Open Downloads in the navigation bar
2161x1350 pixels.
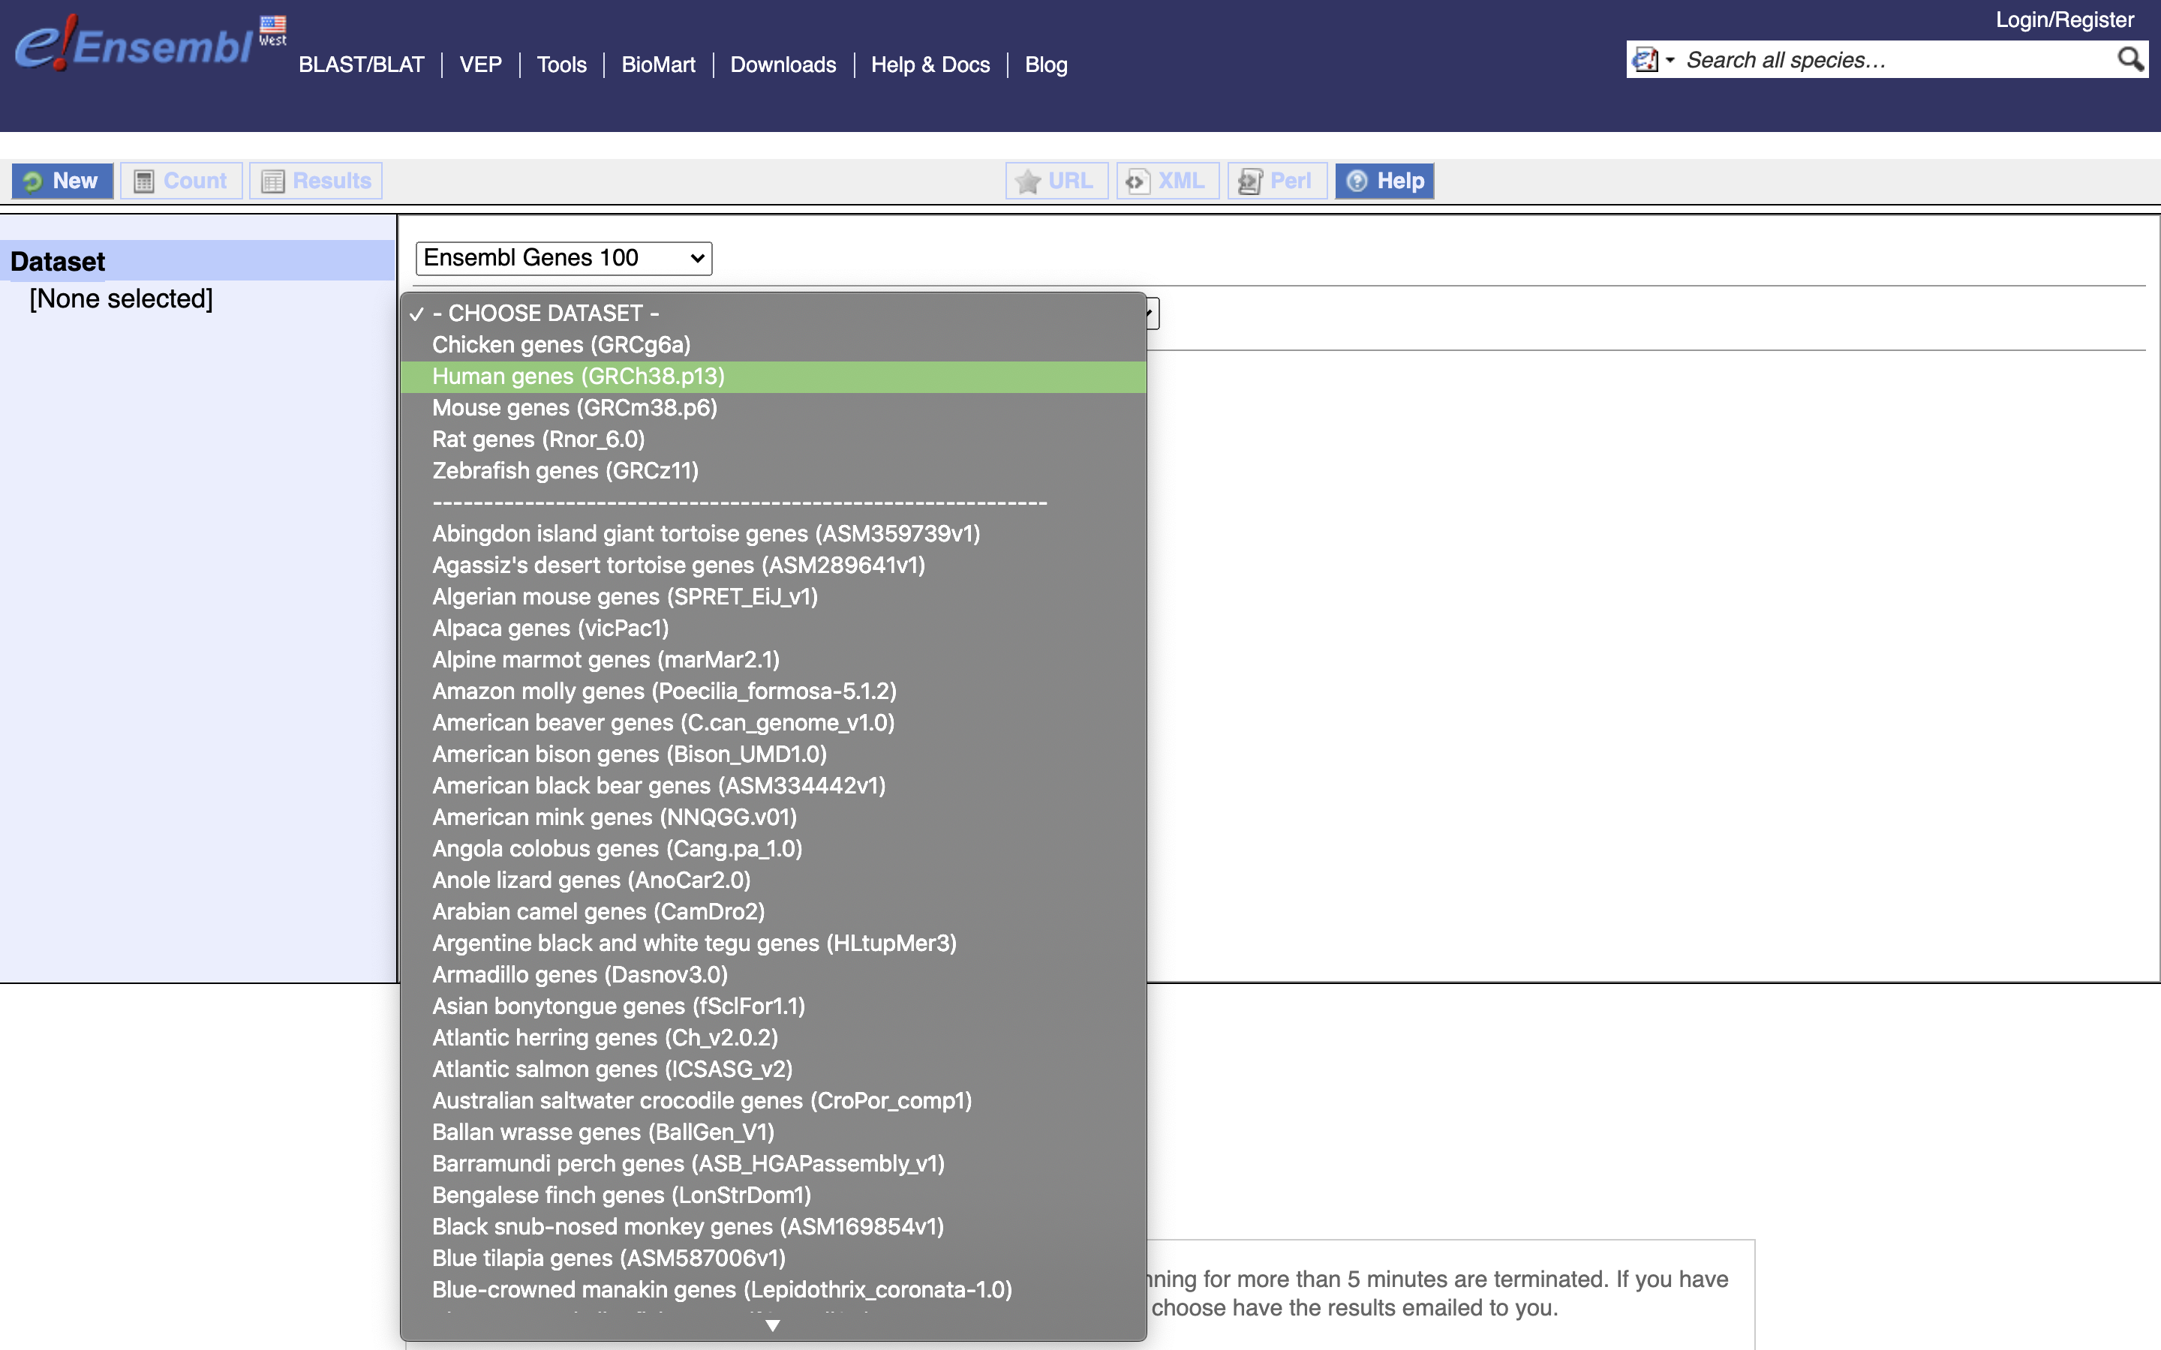point(783,64)
